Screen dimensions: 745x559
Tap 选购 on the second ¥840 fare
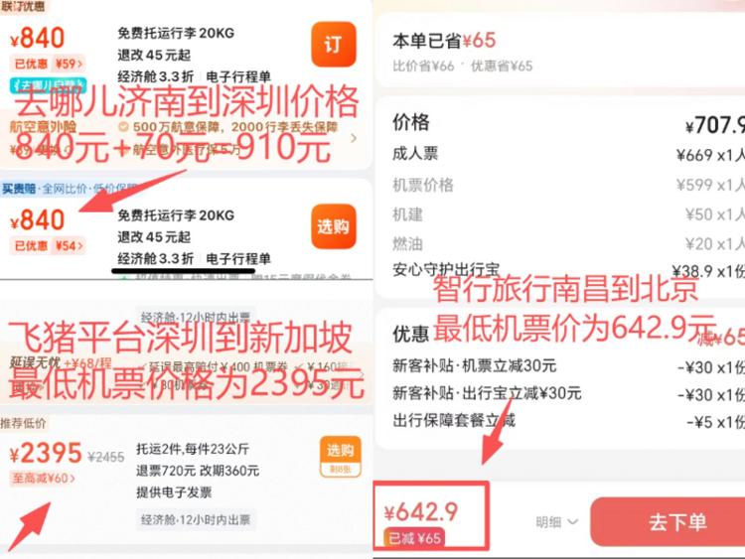tap(333, 226)
